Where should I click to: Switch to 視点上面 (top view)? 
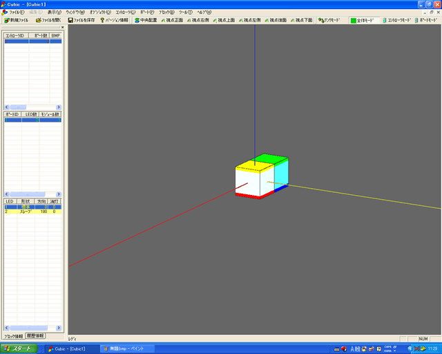(224, 21)
